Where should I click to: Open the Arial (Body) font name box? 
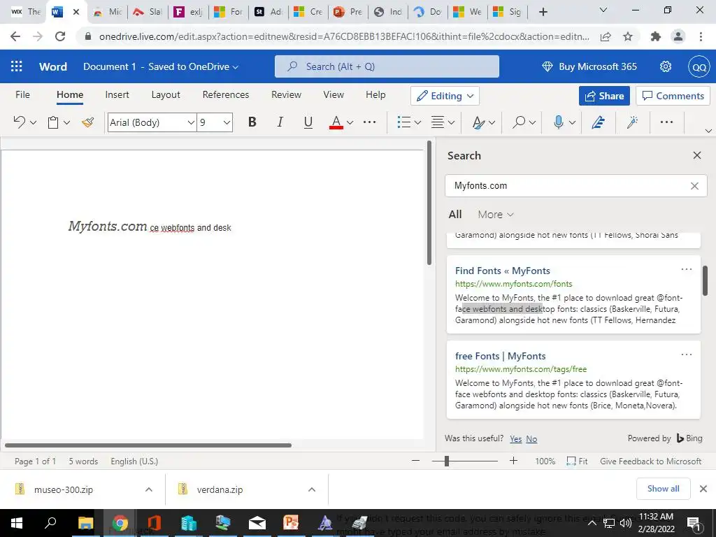click(x=152, y=122)
